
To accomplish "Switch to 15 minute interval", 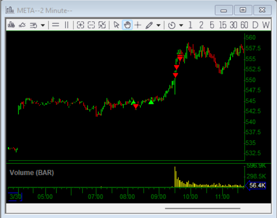I will point(223,25).
